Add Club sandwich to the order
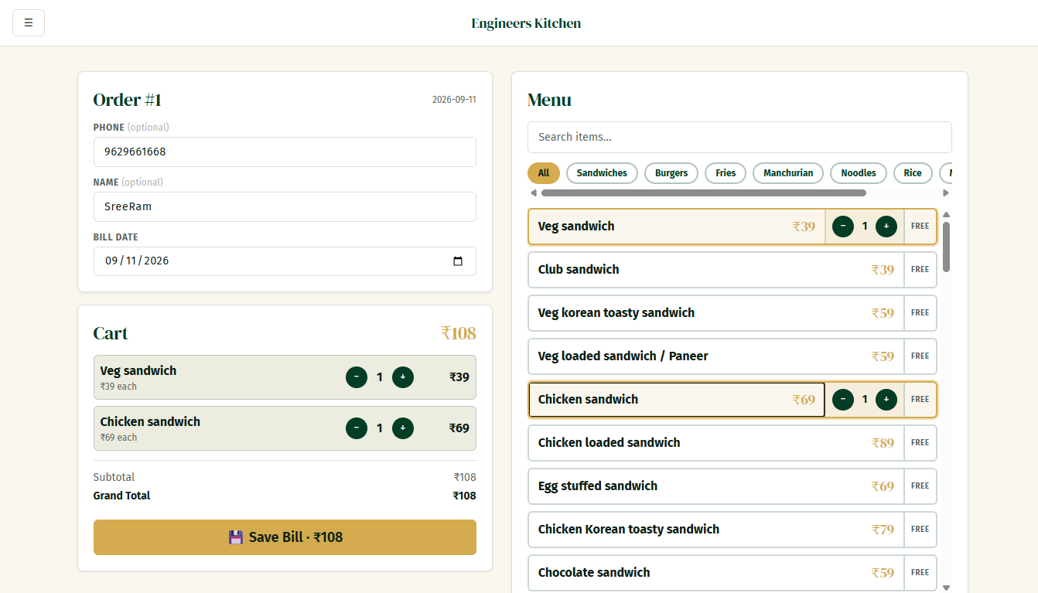 716,270
